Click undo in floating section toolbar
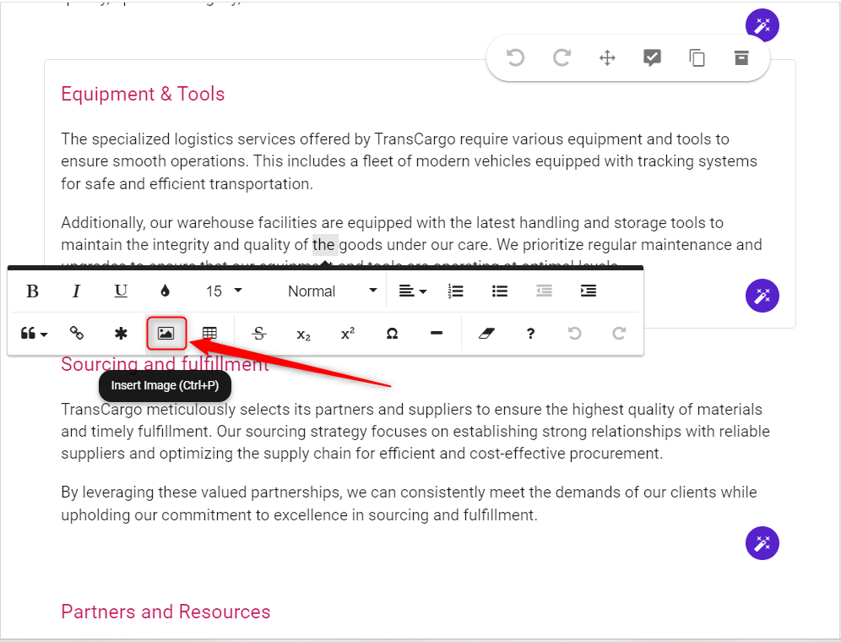 click(x=515, y=57)
